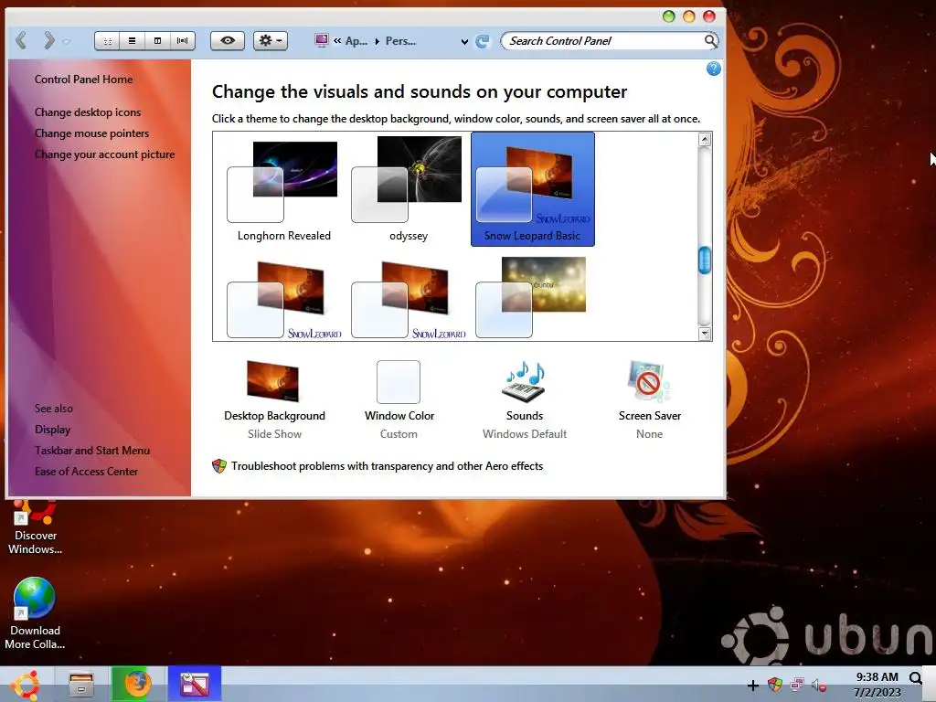Open Change your account picture link
The image size is (936, 702).
(104, 154)
